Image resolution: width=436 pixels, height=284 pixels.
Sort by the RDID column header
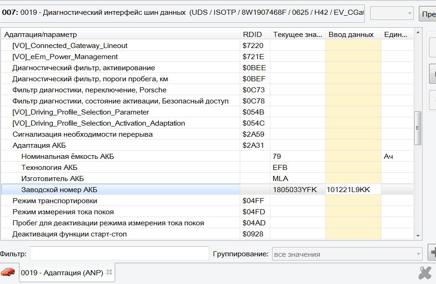(x=252, y=35)
